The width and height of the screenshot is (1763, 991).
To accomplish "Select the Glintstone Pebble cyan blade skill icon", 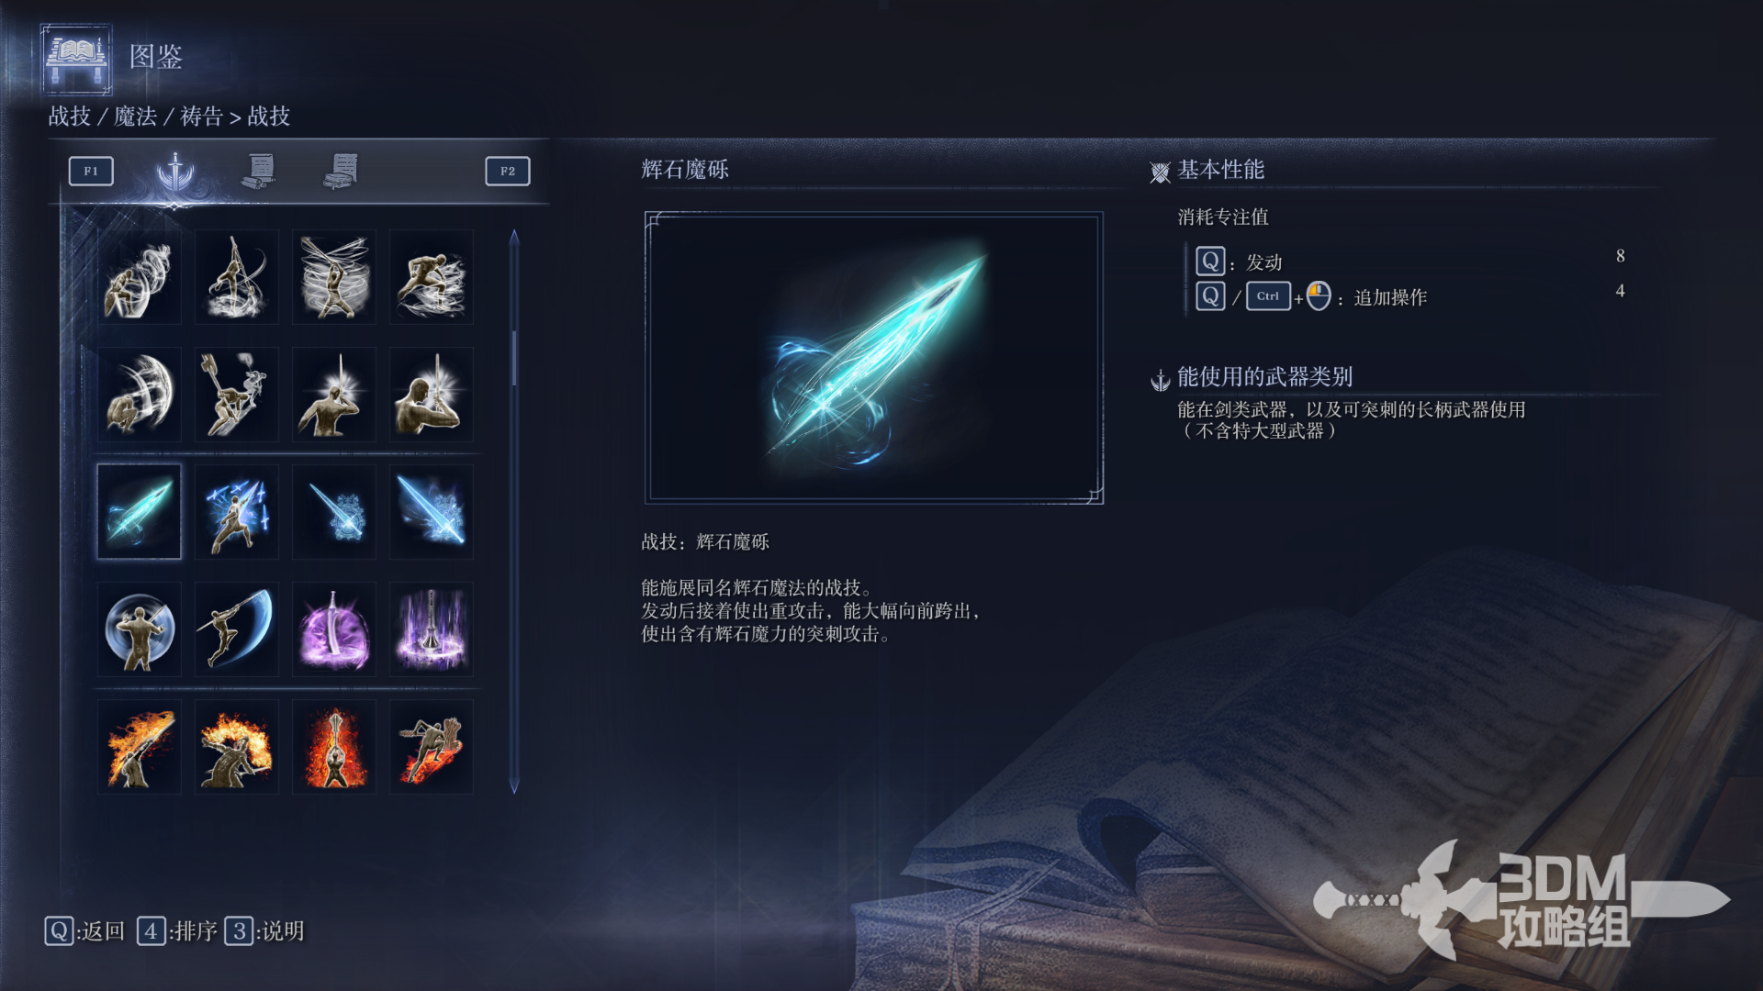I will [139, 511].
